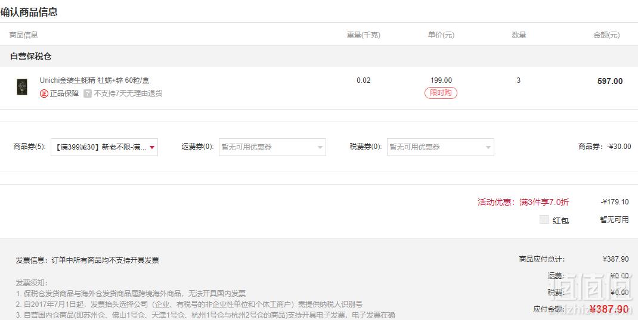The image size is (638, 320).
Task: Open the Unichi金装生蚝精 product link
Action: (94, 80)
